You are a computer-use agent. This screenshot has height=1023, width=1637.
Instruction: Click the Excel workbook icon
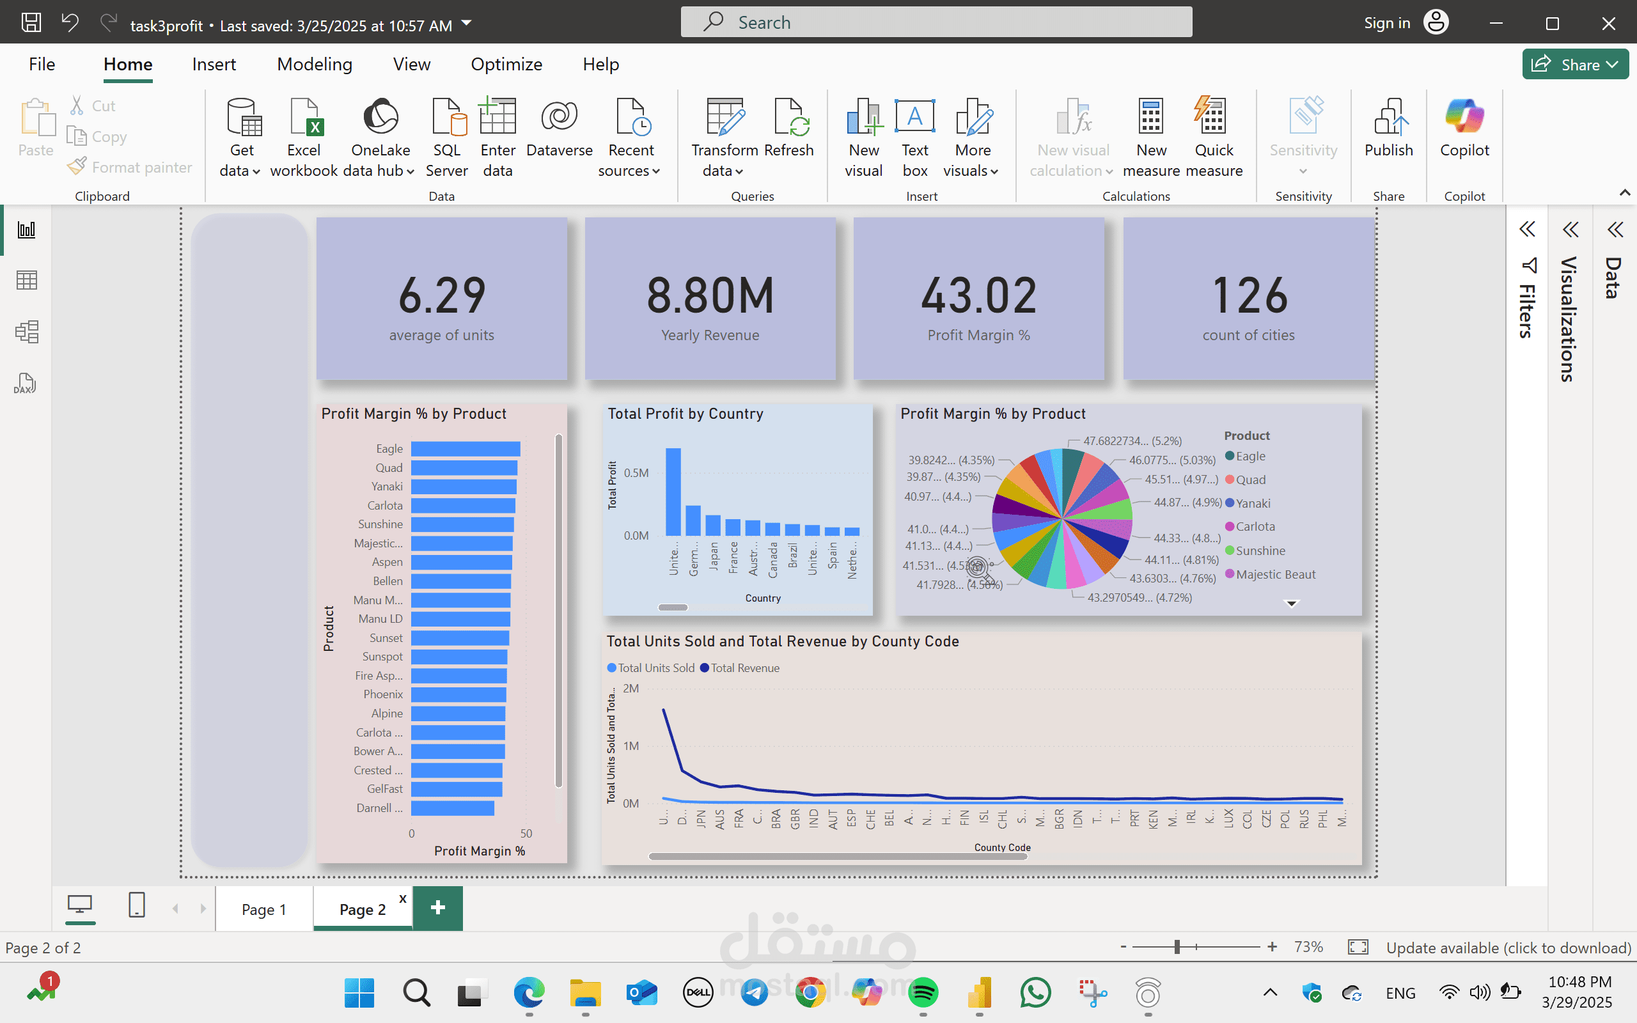pyautogui.click(x=304, y=118)
